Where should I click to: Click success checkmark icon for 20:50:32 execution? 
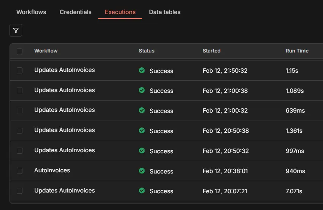coord(142,151)
